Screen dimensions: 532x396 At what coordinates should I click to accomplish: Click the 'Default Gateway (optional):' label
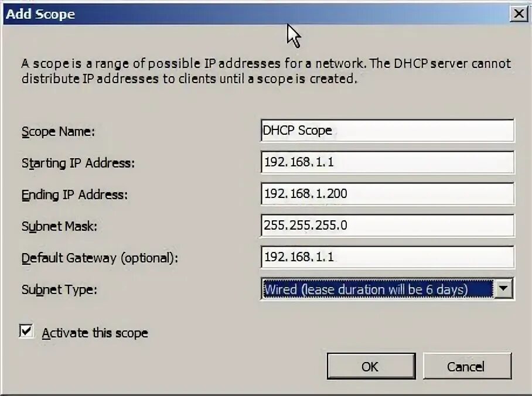click(100, 258)
